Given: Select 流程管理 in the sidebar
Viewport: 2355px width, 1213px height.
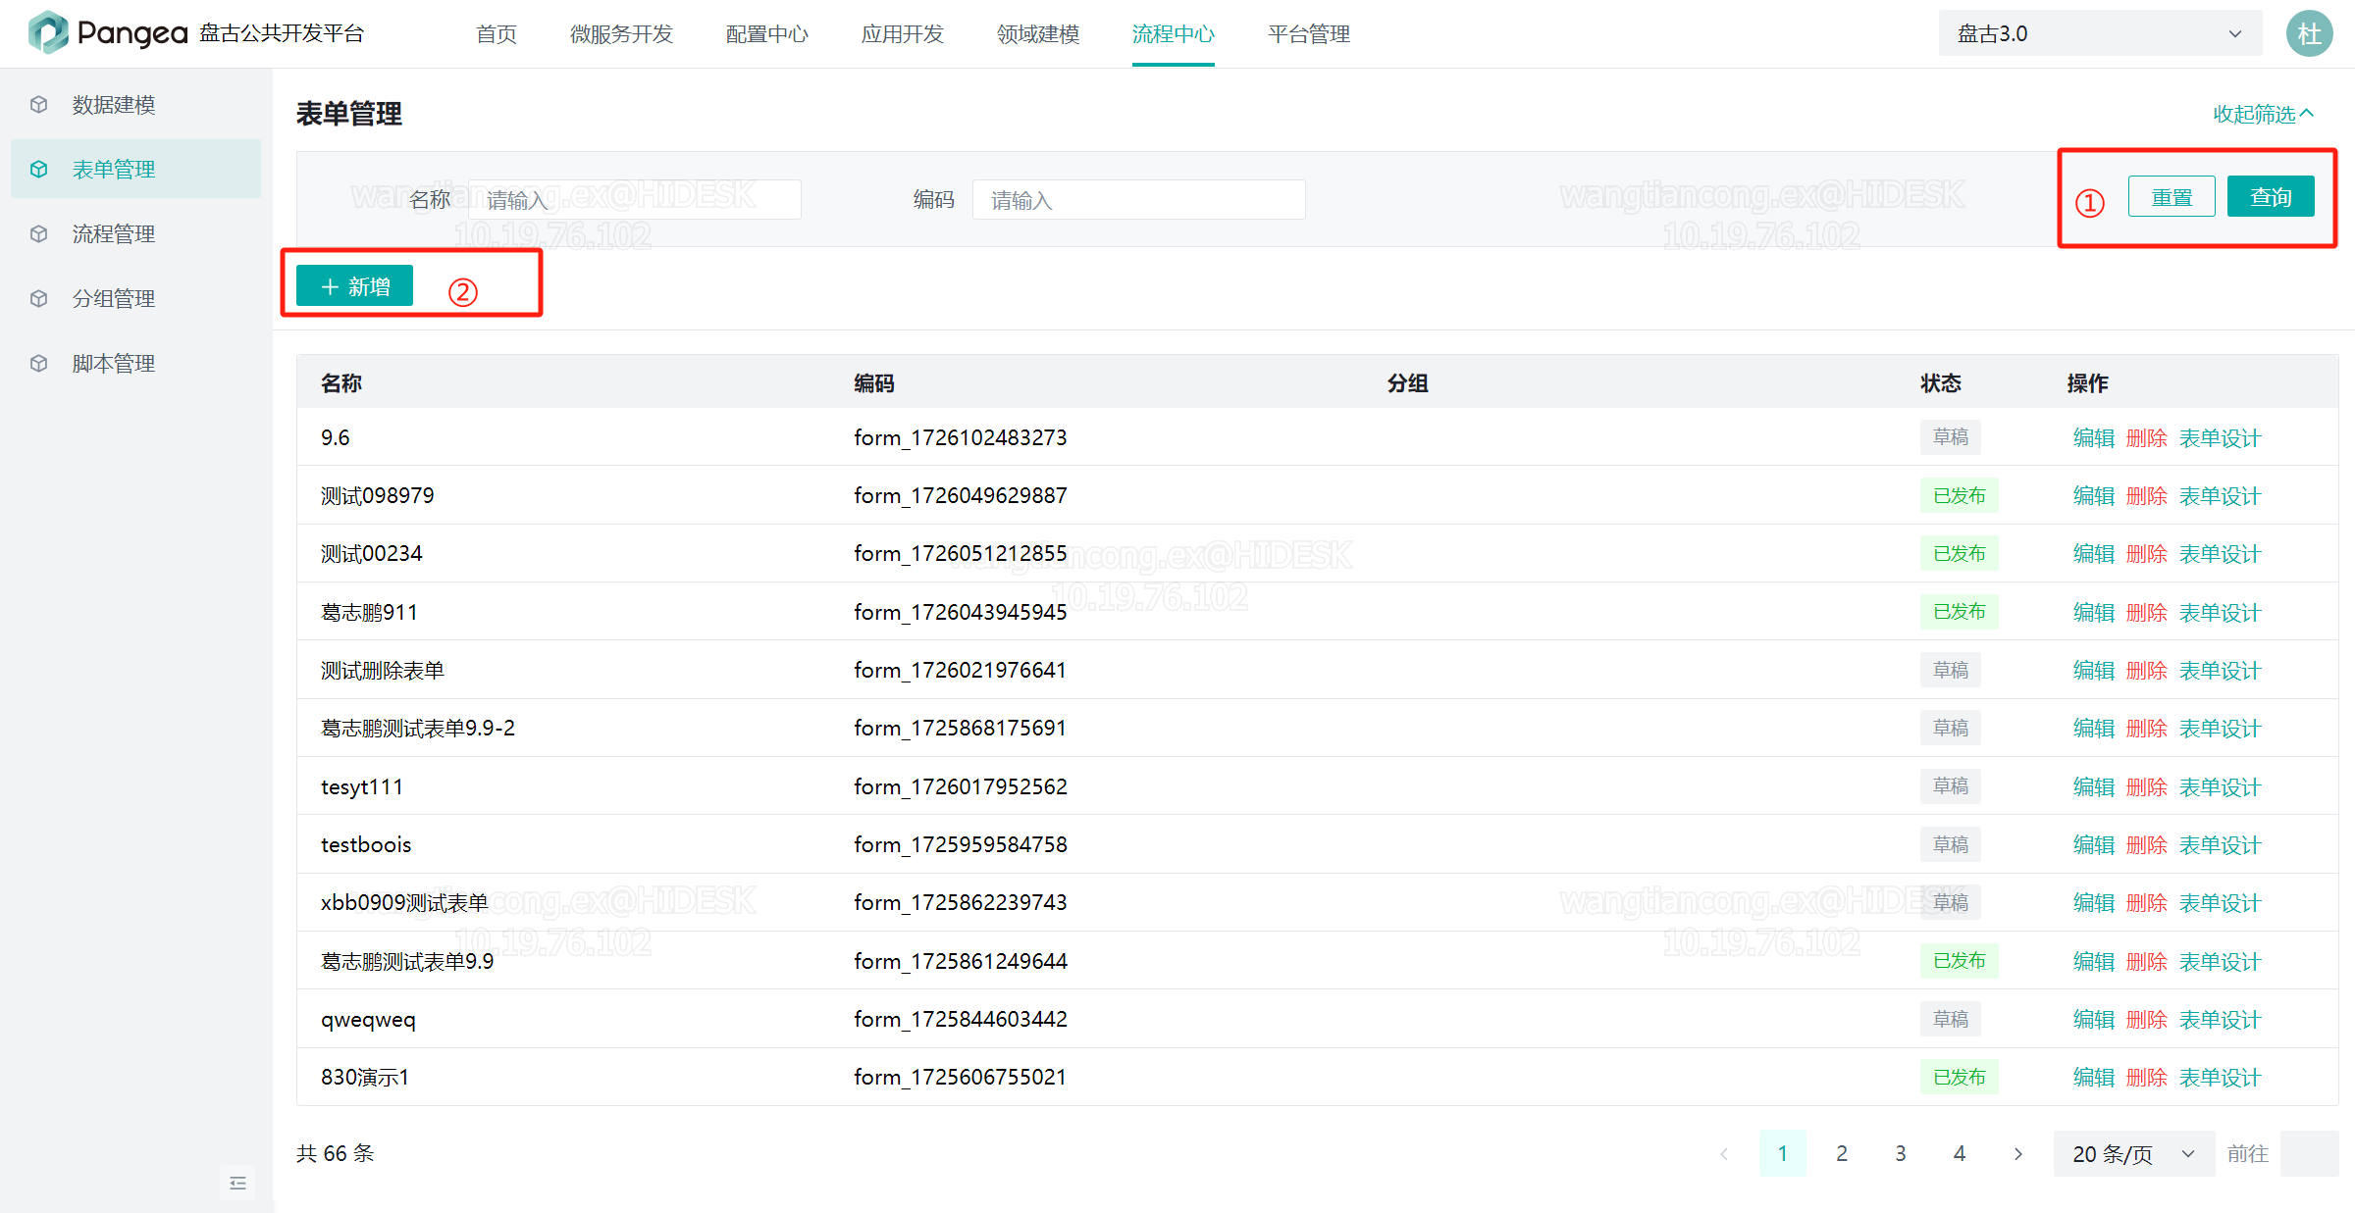Looking at the screenshot, I should [x=135, y=233].
